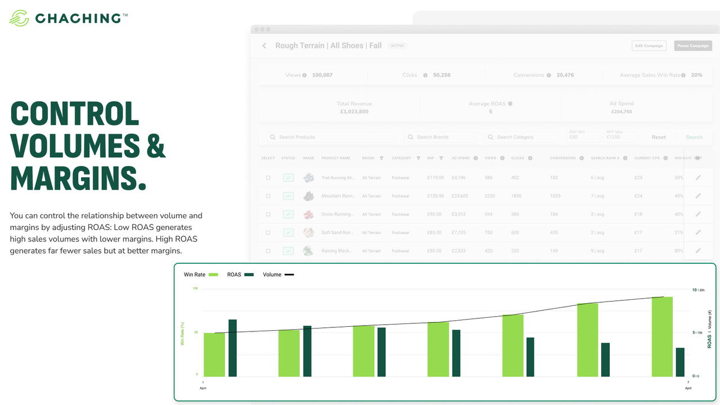Open edit pencil on the Snow Running... row
The width and height of the screenshot is (720, 405).
click(698, 214)
